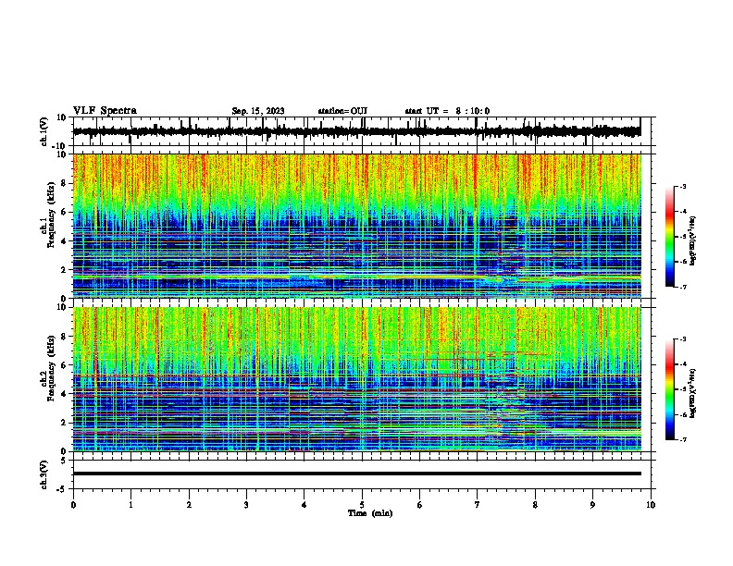Click the ch.1 color scale PSD label
Image resolution: width=733 pixels, height=566 pixels.
click(x=692, y=240)
